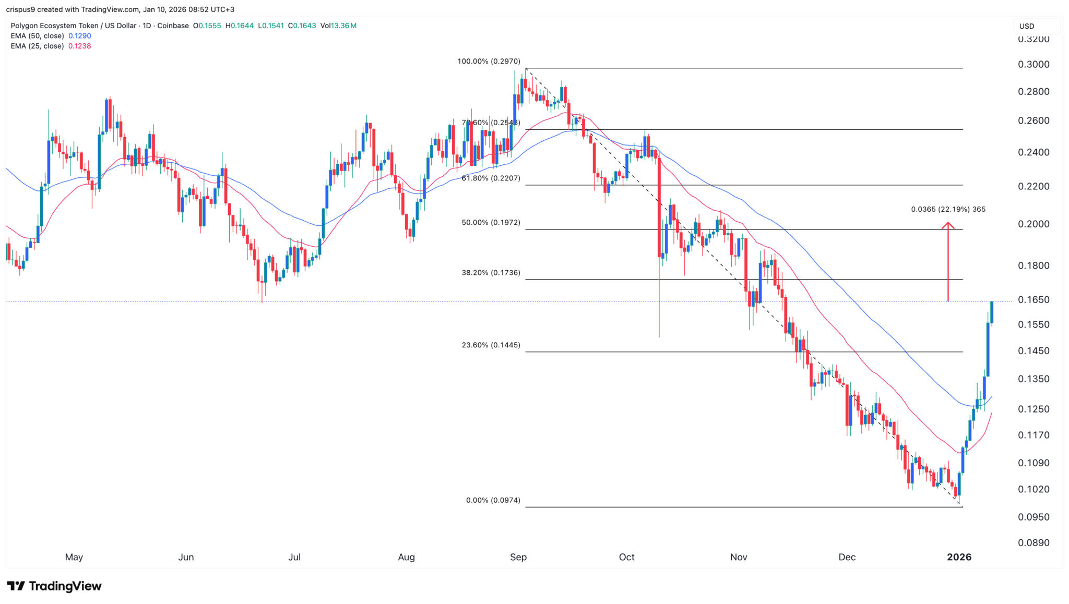Click the TradingView logo icon
Image resolution: width=1069 pixels, height=604 pixels.
pyautogui.click(x=16, y=586)
